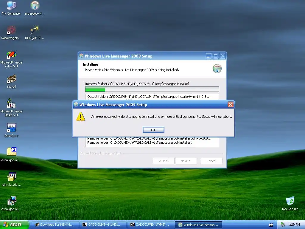The width and height of the screenshot is (305, 229).
Task: Click the 1:29 PM taskbar clock
Action: click(x=294, y=225)
